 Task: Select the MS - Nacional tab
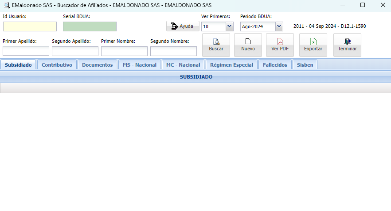coord(140,65)
